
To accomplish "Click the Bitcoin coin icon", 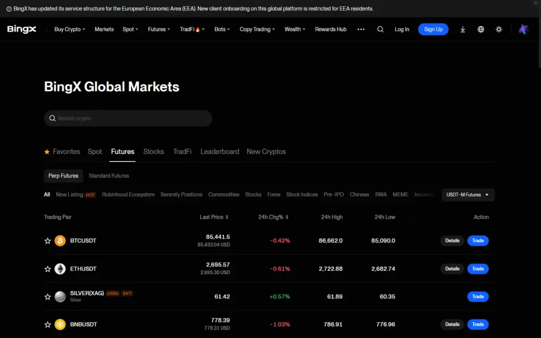I will [60, 241].
